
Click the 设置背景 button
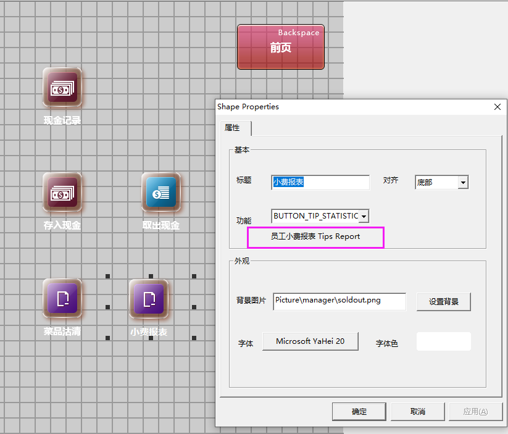[444, 302]
